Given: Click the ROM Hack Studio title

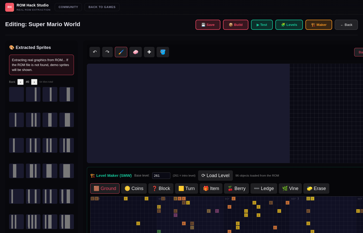Looking at the screenshot, I should pos(33,5).
